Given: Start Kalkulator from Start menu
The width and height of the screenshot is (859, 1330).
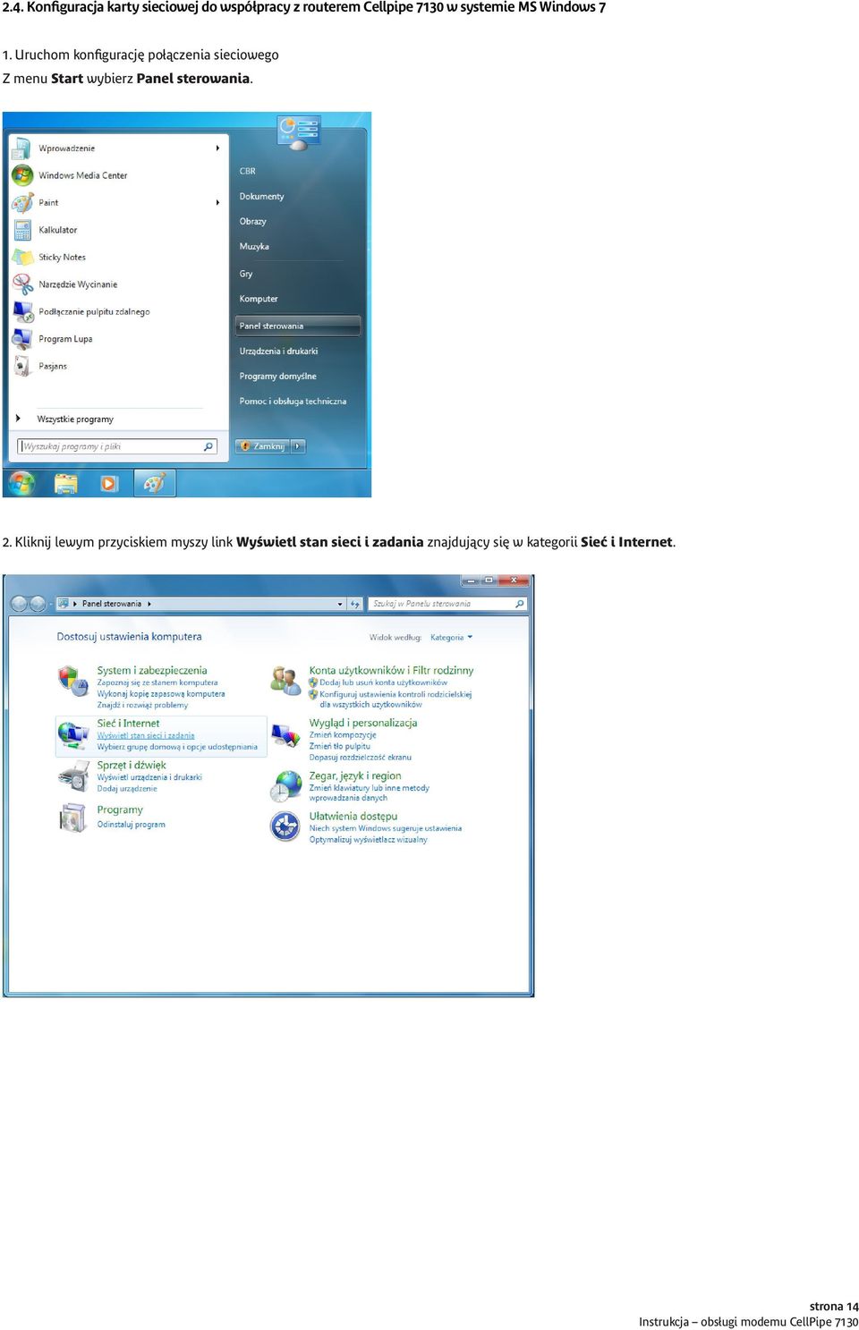Looking at the screenshot, I should 57,230.
